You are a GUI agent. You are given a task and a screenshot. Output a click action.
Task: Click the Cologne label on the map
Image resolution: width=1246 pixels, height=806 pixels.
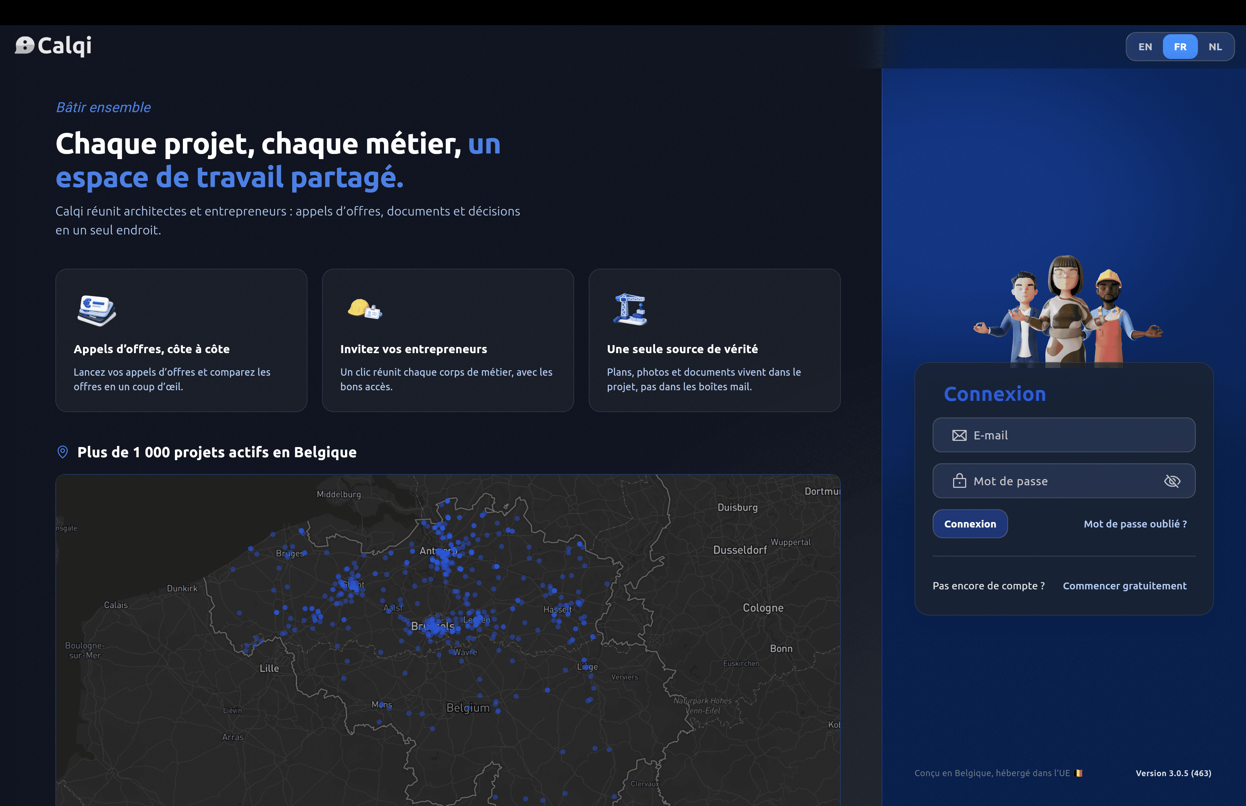tap(763, 608)
